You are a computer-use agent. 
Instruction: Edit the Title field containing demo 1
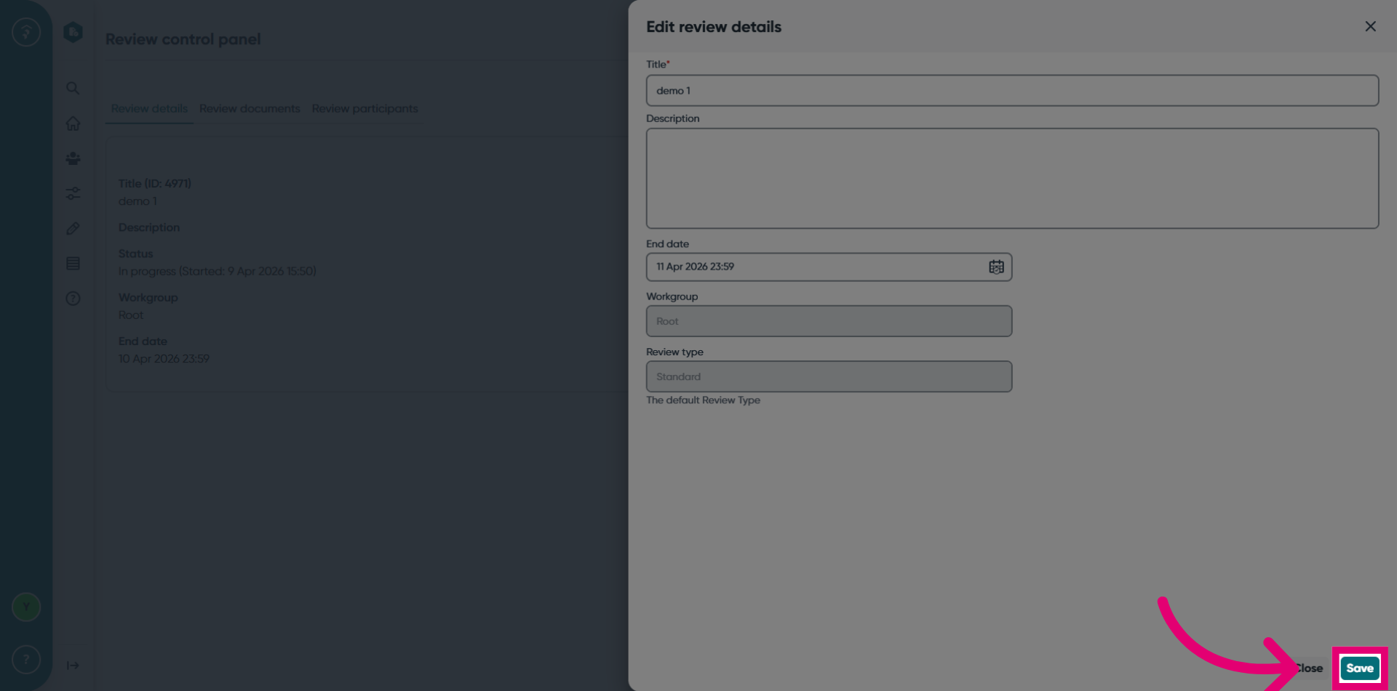[x=1012, y=90]
